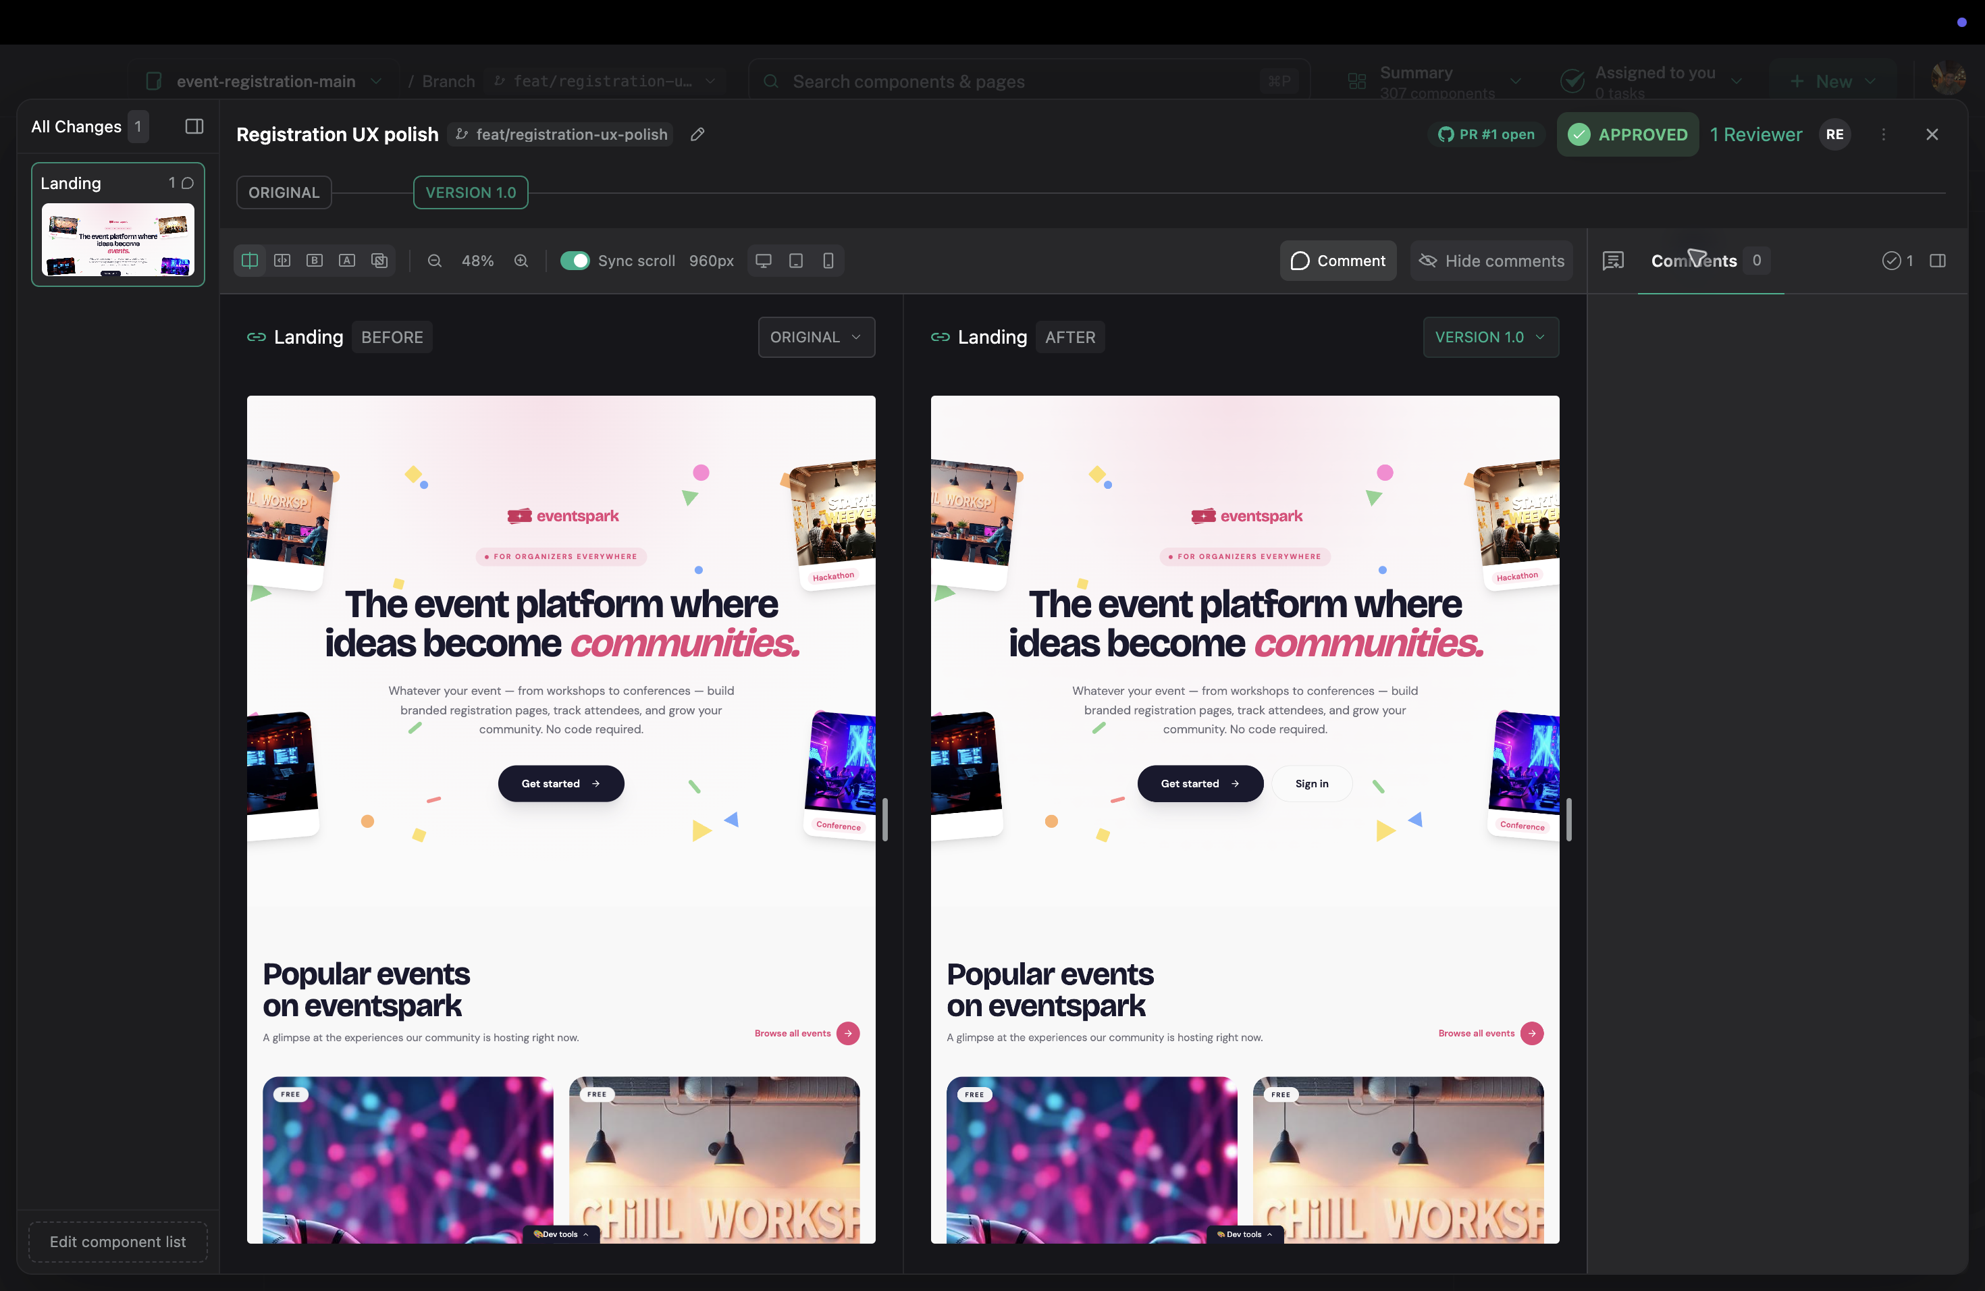The image size is (1985, 1291).
Task: Click the New button
Action: pyautogui.click(x=1833, y=81)
